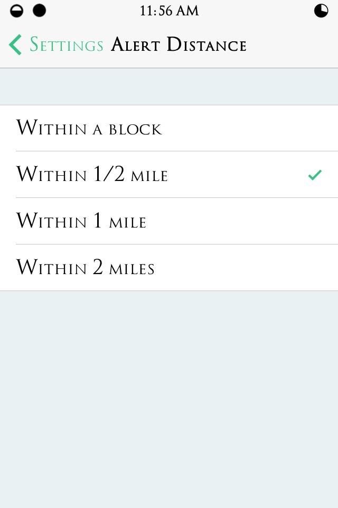Screen dimensions: 338x508
Task: Set alert distance to Within 2 miles
Action: (86, 268)
